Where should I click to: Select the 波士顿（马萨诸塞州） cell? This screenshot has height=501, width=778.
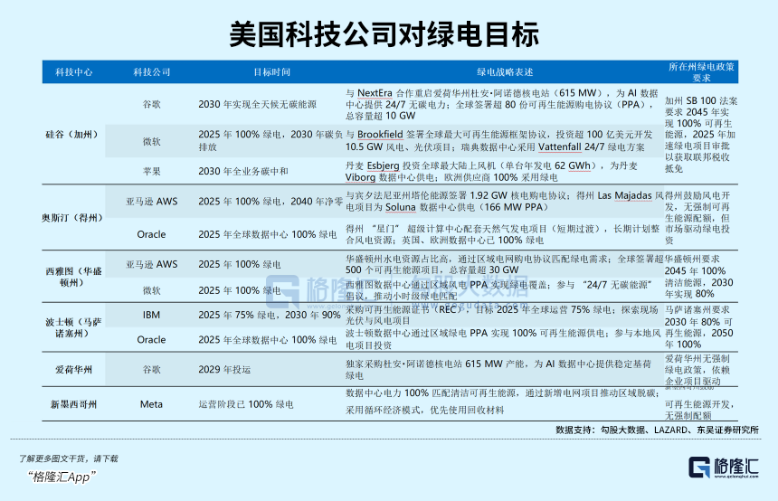click(x=73, y=327)
